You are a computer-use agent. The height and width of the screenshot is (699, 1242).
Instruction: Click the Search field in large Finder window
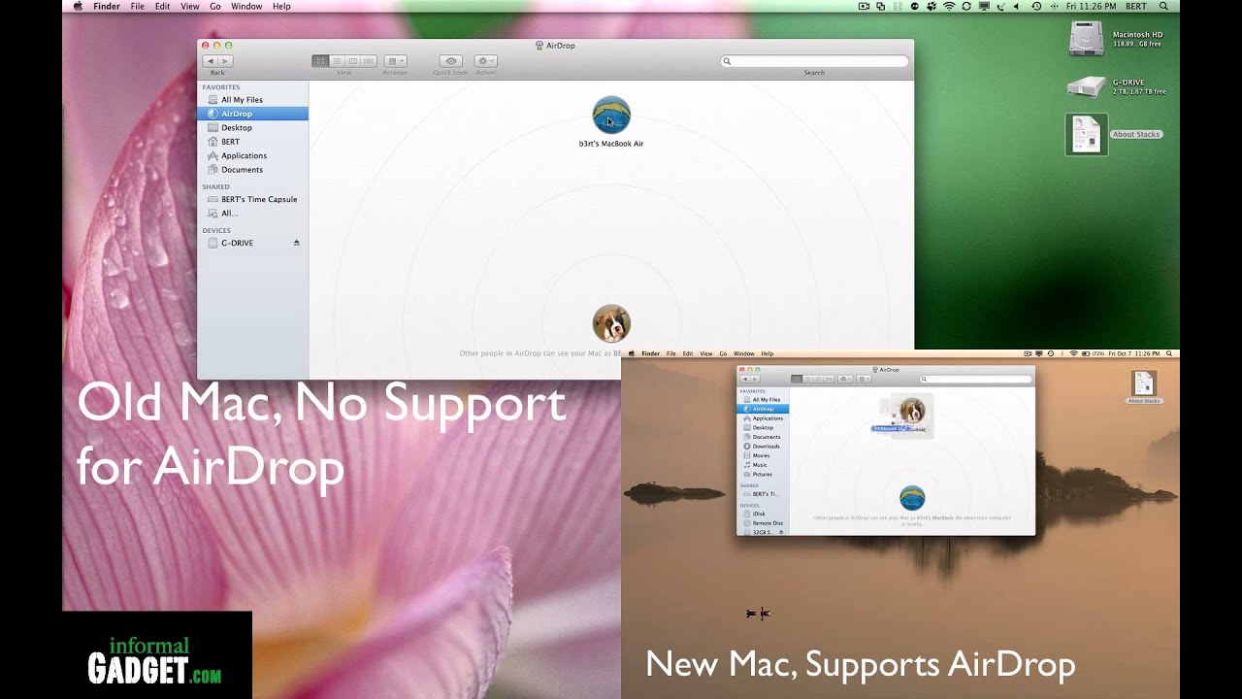point(814,61)
